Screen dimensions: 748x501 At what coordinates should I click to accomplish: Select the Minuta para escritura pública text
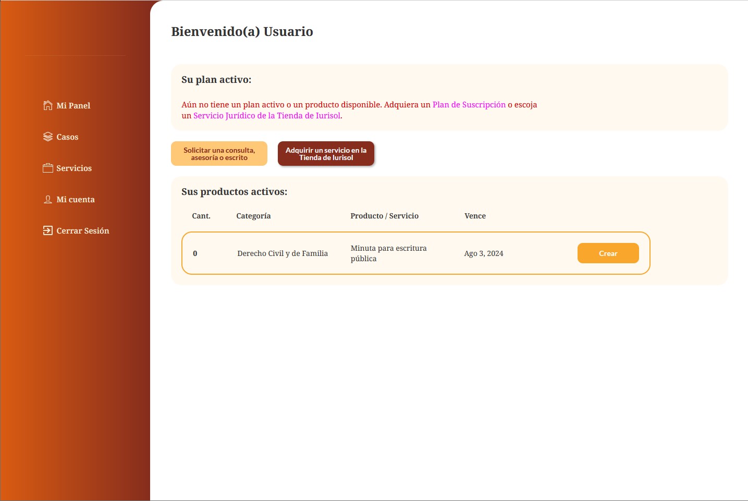pos(388,253)
